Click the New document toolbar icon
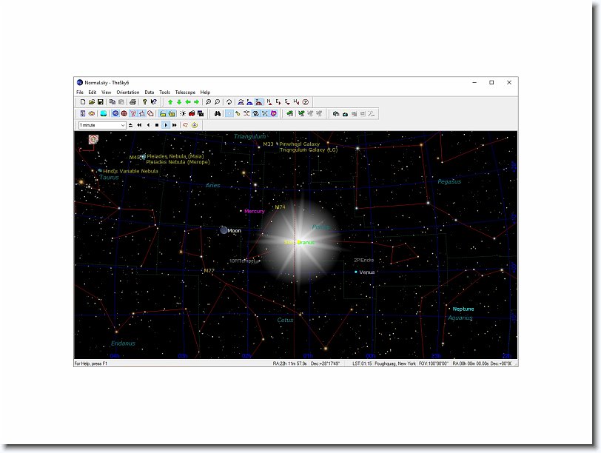The image size is (601, 453). click(82, 102)
